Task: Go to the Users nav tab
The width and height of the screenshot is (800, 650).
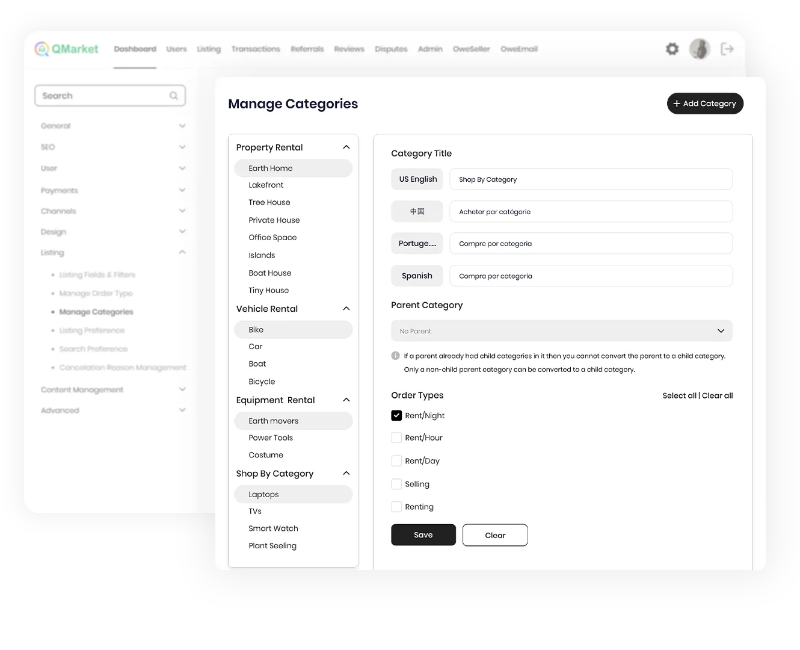Action: pyautogui.click(x=176, y=49)
